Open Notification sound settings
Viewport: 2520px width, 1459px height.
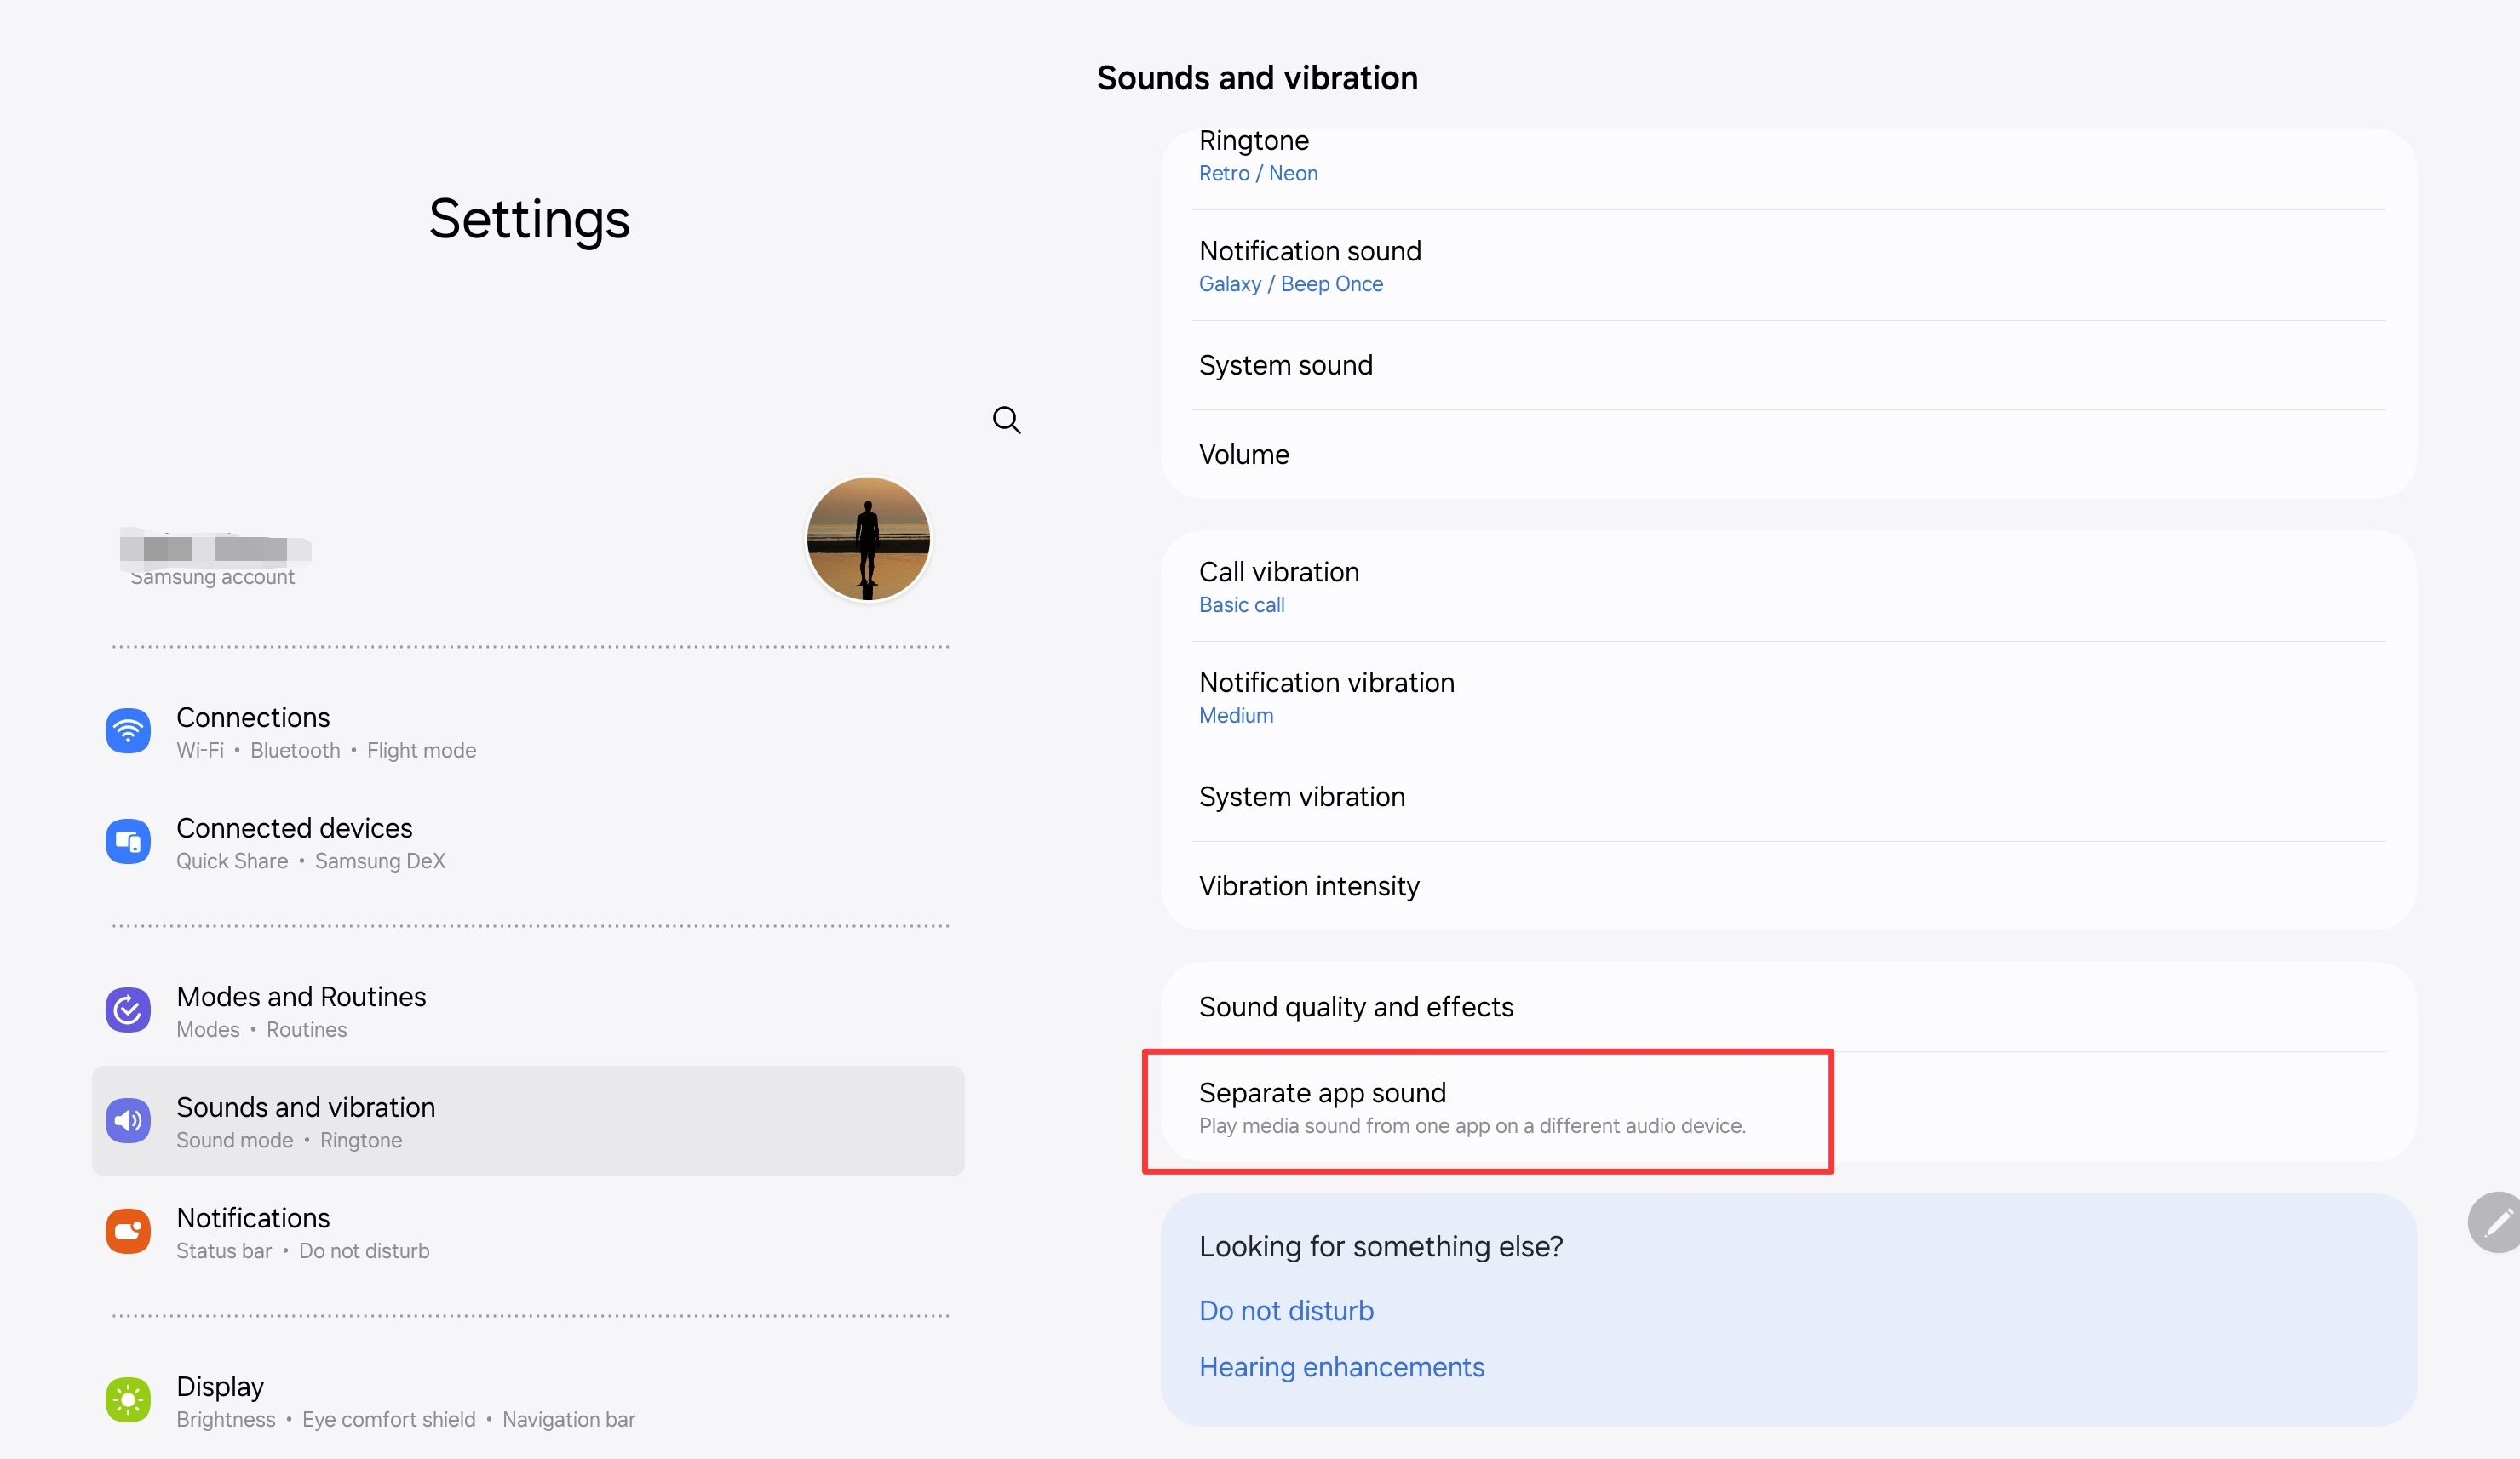pyautogui.click(x=1310, y=265)
